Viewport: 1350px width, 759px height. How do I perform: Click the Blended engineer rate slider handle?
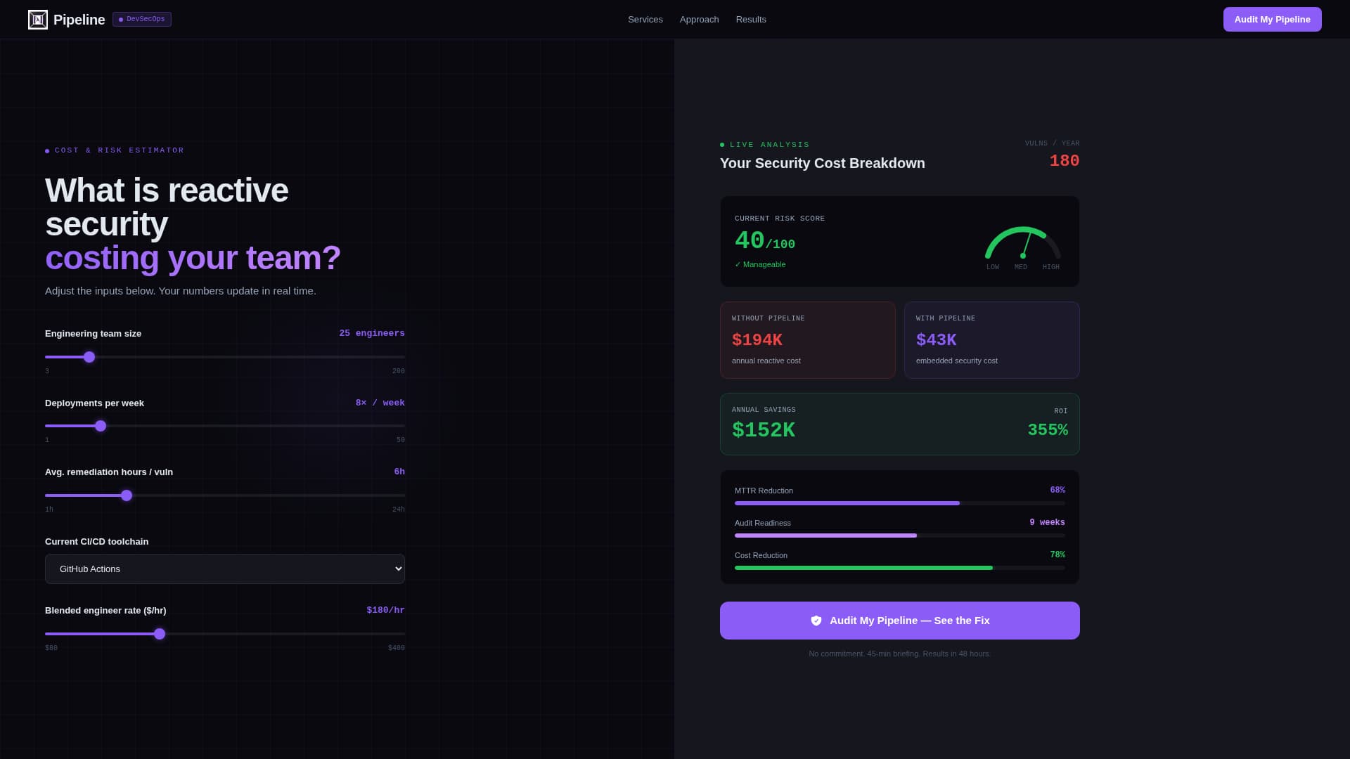pyautogui.click(x=160, y=634)
